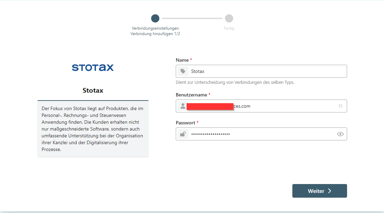Click the Weiter button
Image resolution: width=384 pixels, height=213 pixels.
point(319,191)
